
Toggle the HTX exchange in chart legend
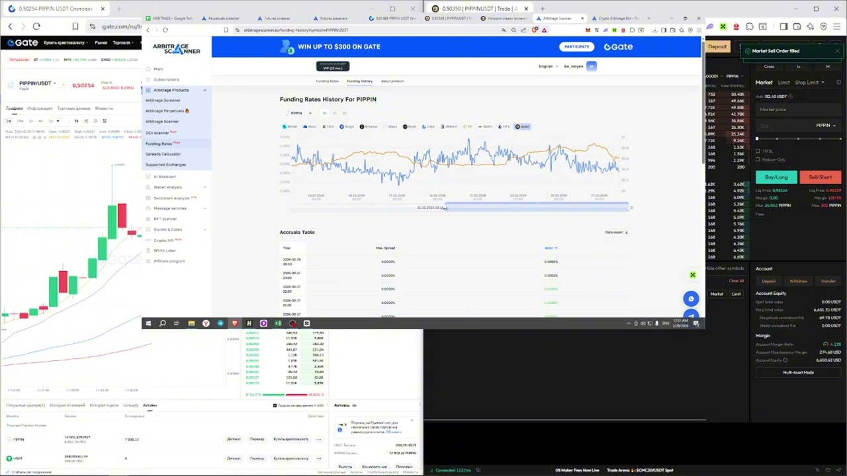(505, 126)
